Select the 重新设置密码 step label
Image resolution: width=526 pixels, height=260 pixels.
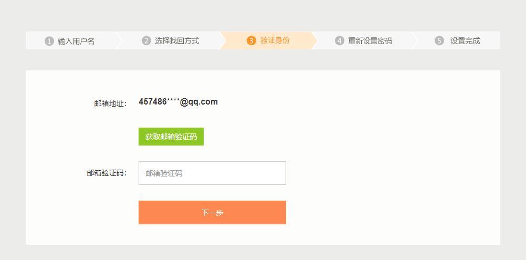coord(370,41)
